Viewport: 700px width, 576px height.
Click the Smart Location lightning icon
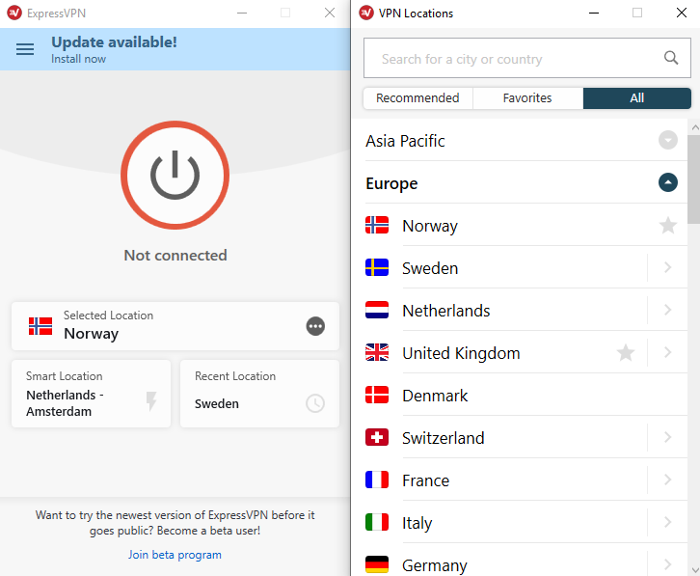click(151, 400)
